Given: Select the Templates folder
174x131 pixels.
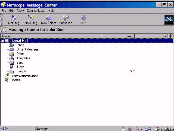Looking at the screenshot, I should [23, 58].
